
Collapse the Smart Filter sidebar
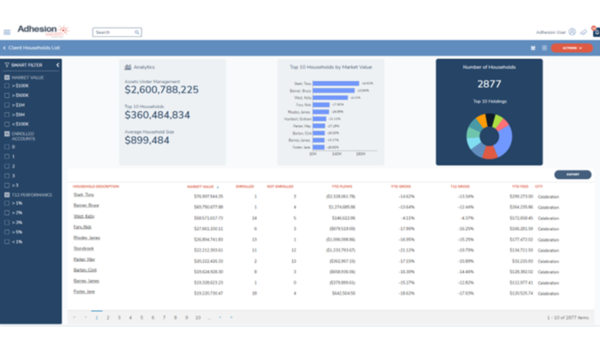click(57, 65)
